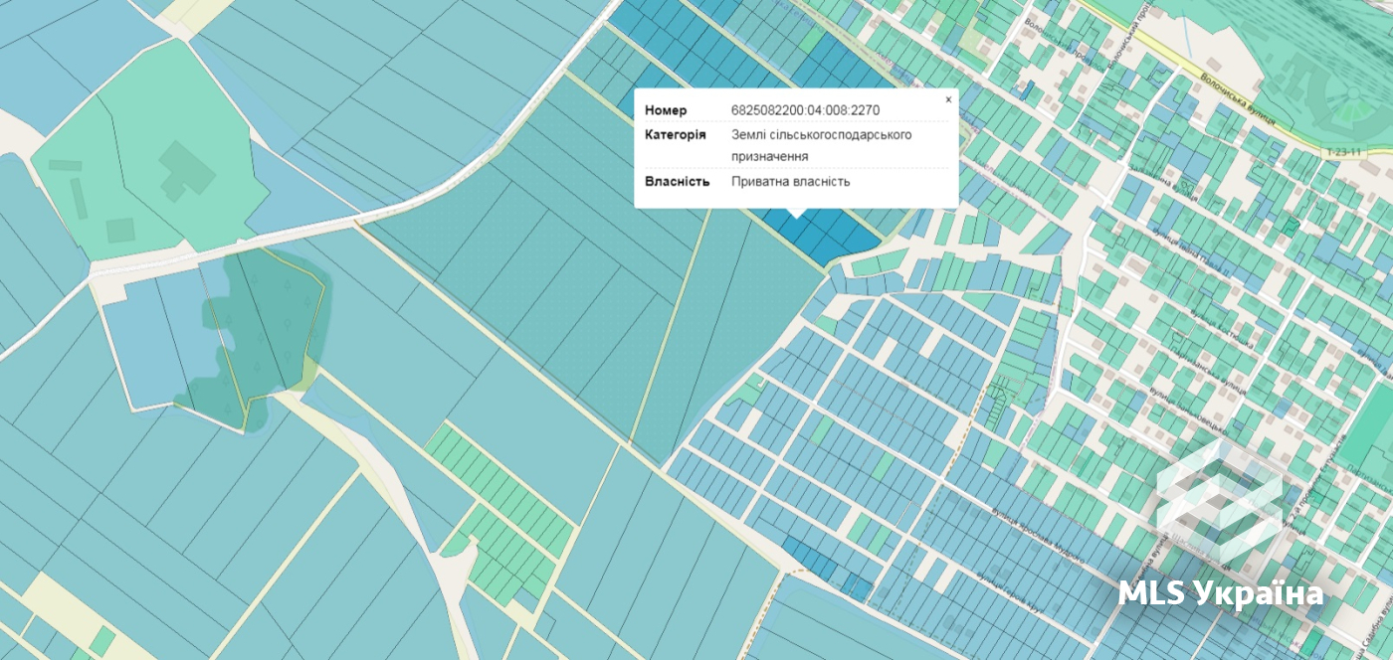The image size is (1393, 660).
Task: Click the MLS Україна watermark text
Action: [1221, 593]
